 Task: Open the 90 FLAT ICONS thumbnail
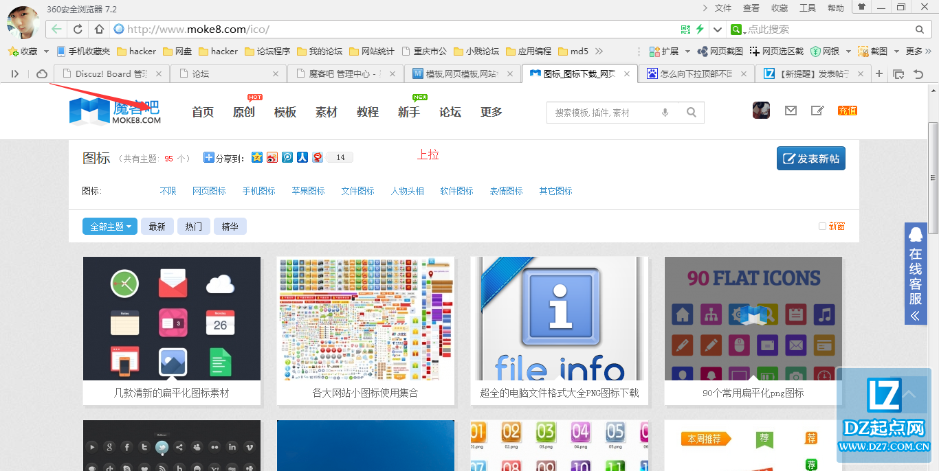pos(753,319)
